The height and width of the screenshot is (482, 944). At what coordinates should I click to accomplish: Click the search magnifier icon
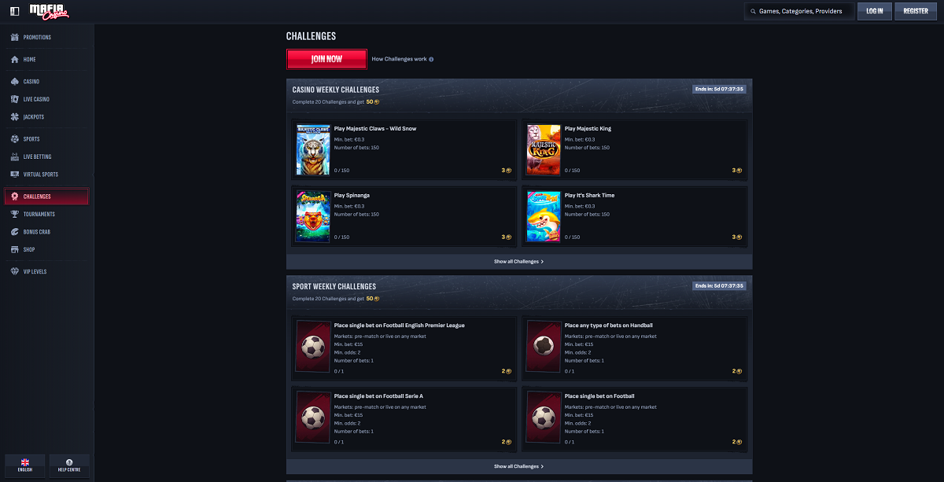[753, 11]
